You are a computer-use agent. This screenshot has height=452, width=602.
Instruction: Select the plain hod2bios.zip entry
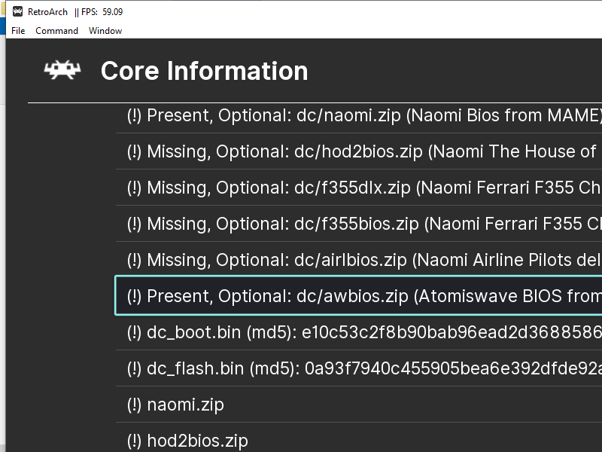[359, 438]
